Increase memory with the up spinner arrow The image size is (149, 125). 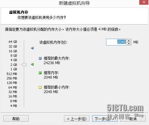[129, 40]
